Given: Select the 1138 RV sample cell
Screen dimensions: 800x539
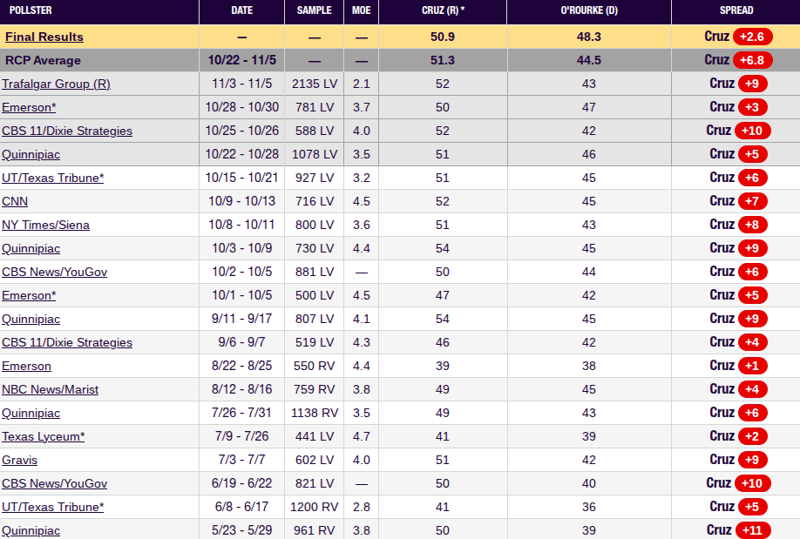Looking at the screenshot, I should coord(315,413).
